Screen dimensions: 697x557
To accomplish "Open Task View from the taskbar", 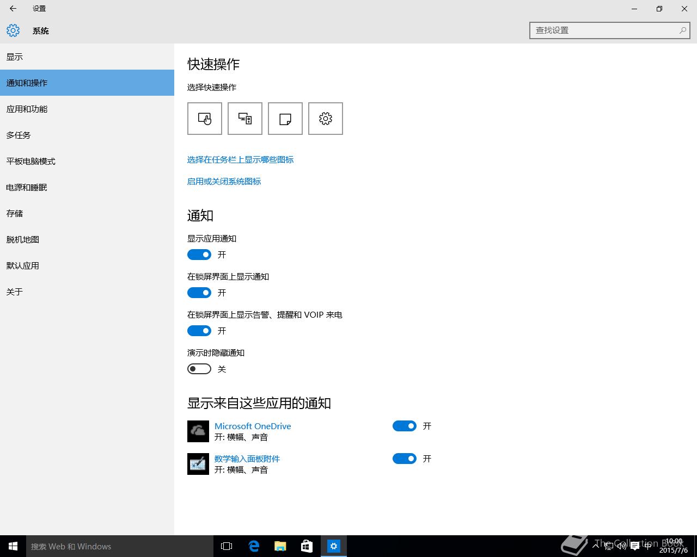I will [x=227, y=546].
